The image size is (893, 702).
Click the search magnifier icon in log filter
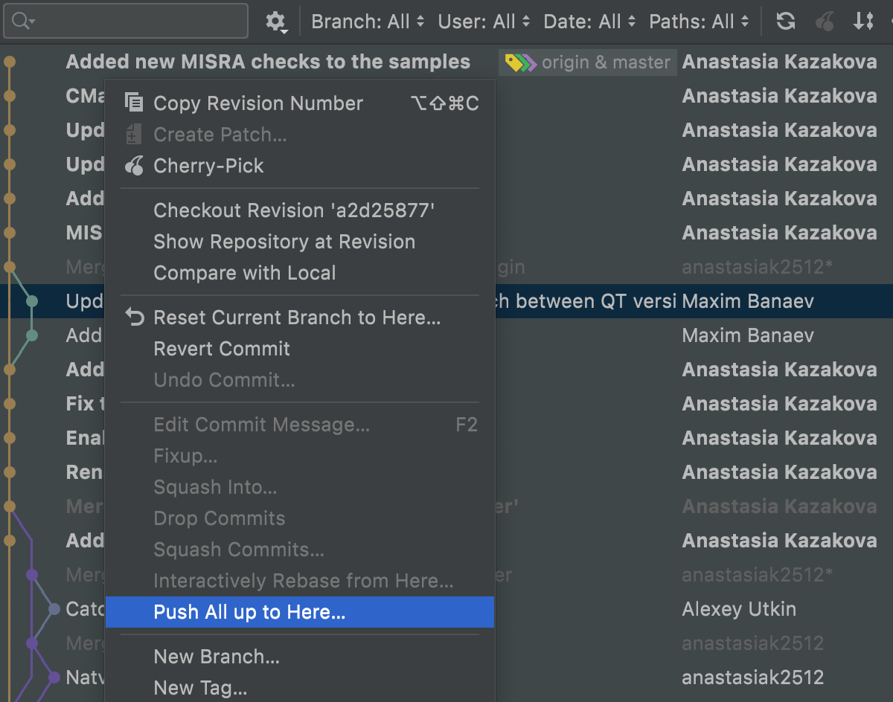(20, 21)
